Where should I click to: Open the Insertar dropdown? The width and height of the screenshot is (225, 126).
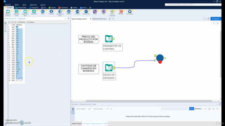click(x=31, y=22)
